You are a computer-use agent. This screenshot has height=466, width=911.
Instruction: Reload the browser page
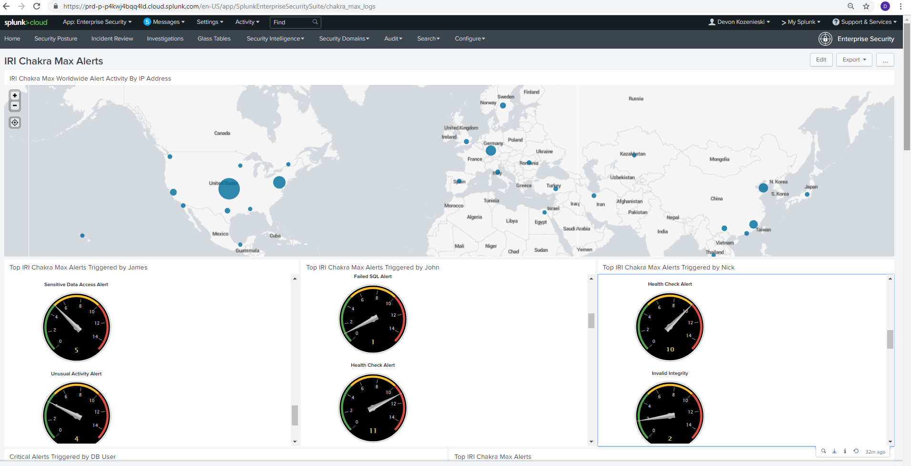click(x=37, y=6)
